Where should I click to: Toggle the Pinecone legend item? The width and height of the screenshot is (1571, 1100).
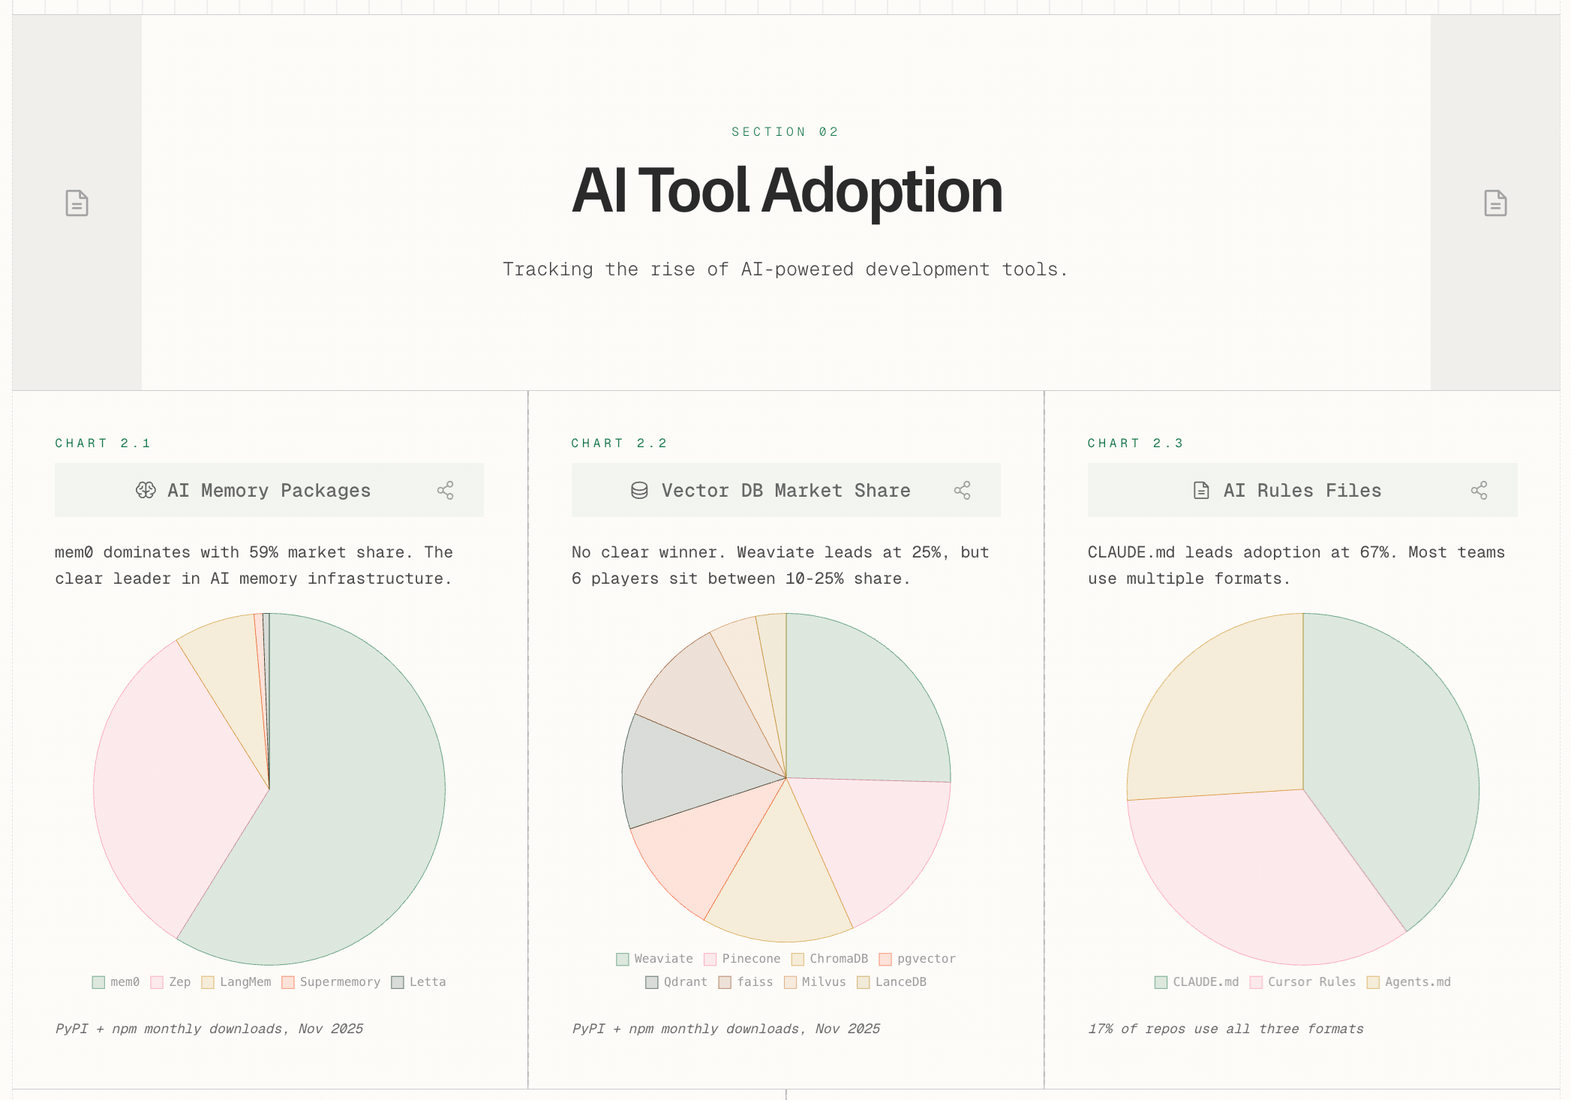pos(743,959)
